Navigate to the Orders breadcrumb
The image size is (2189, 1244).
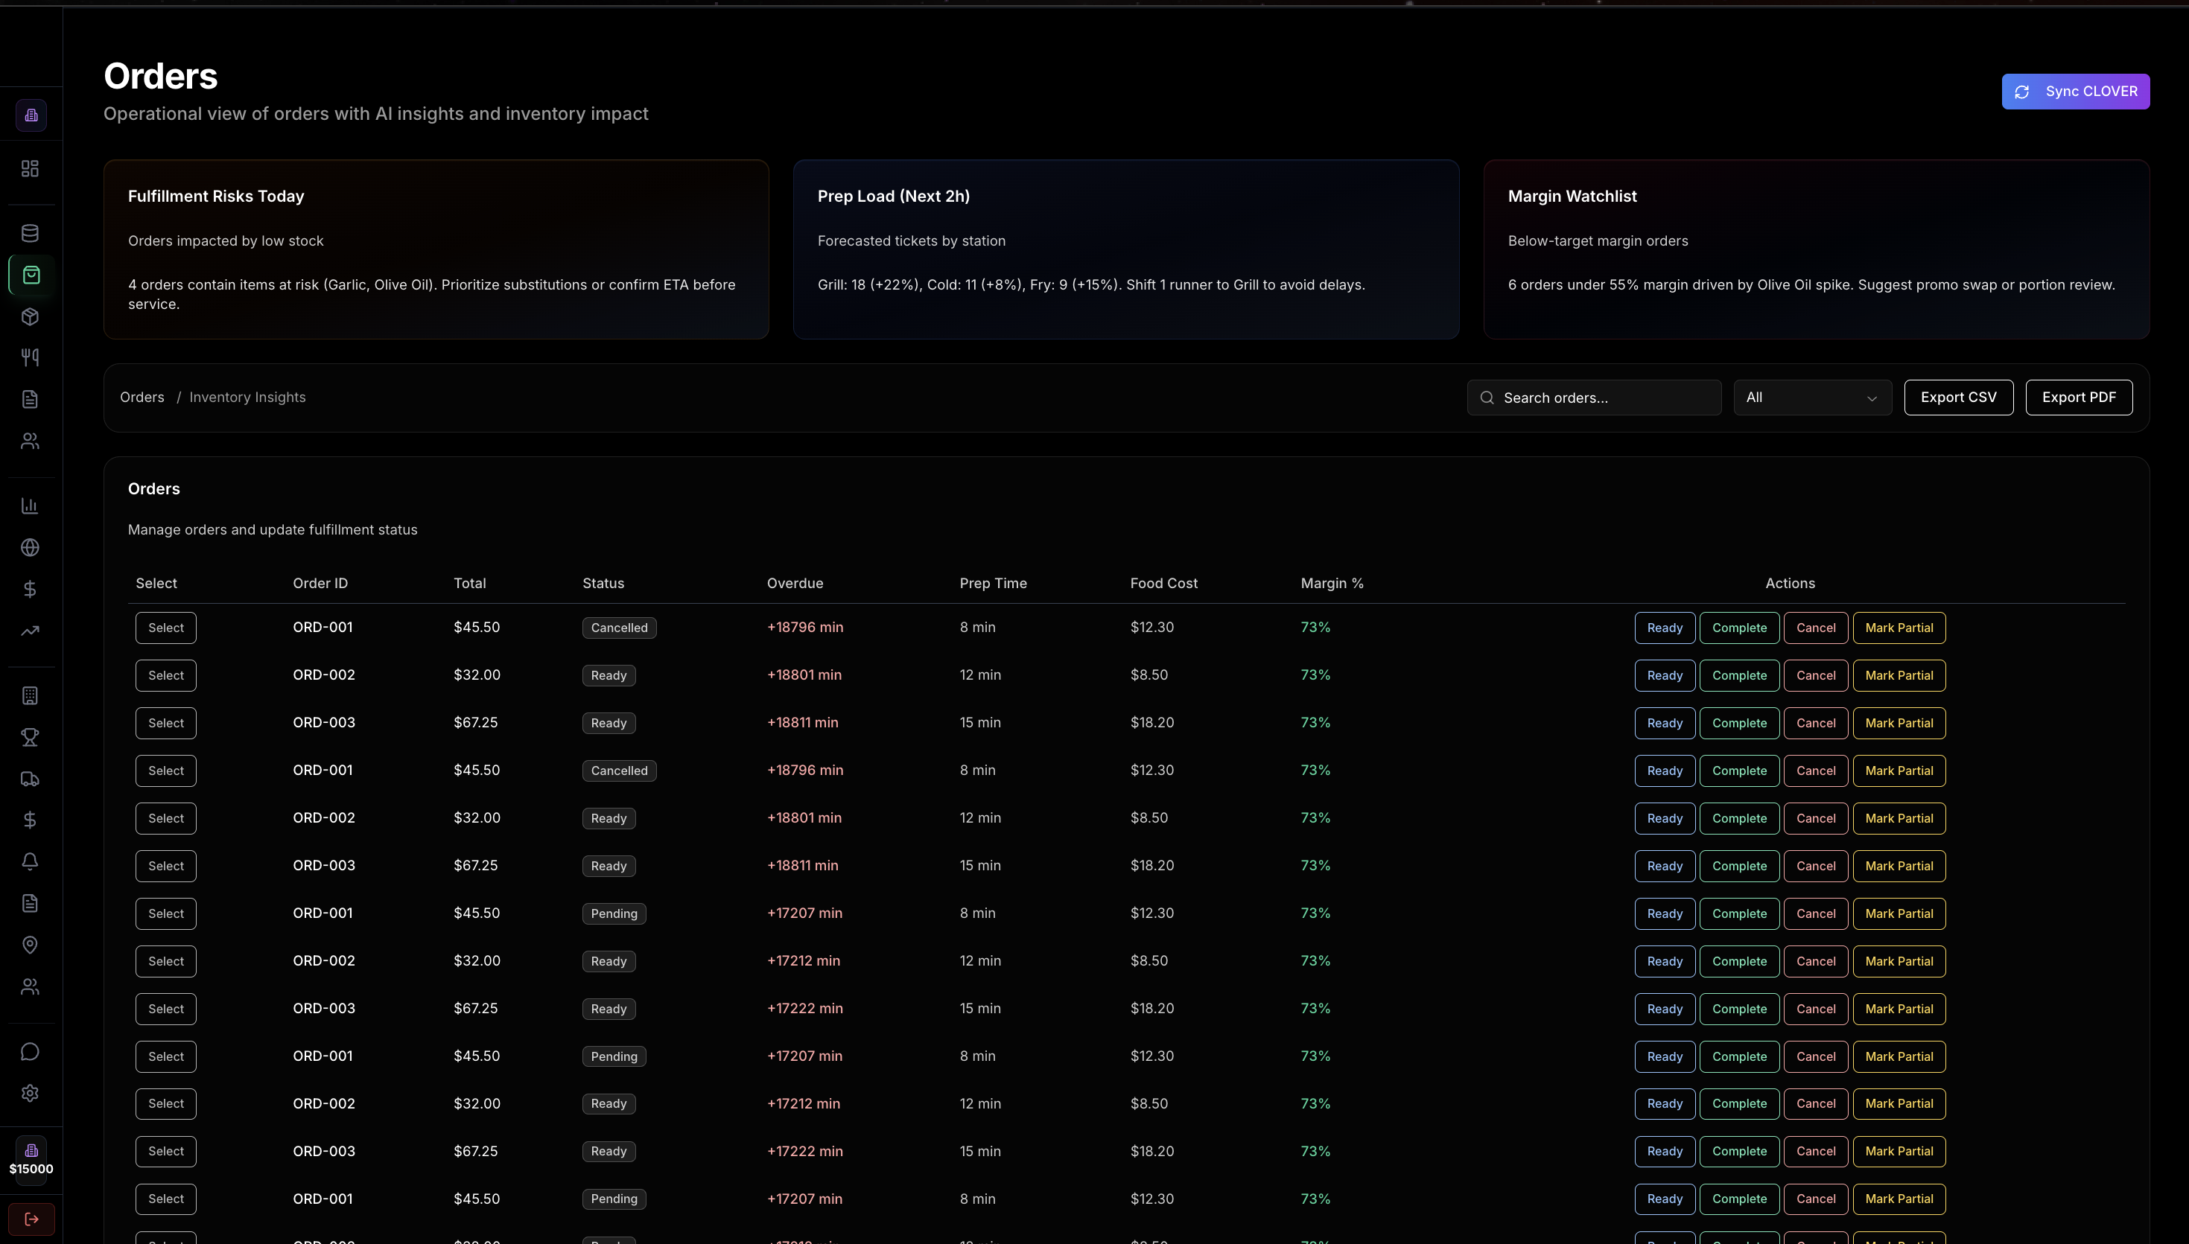pos(141,397)
